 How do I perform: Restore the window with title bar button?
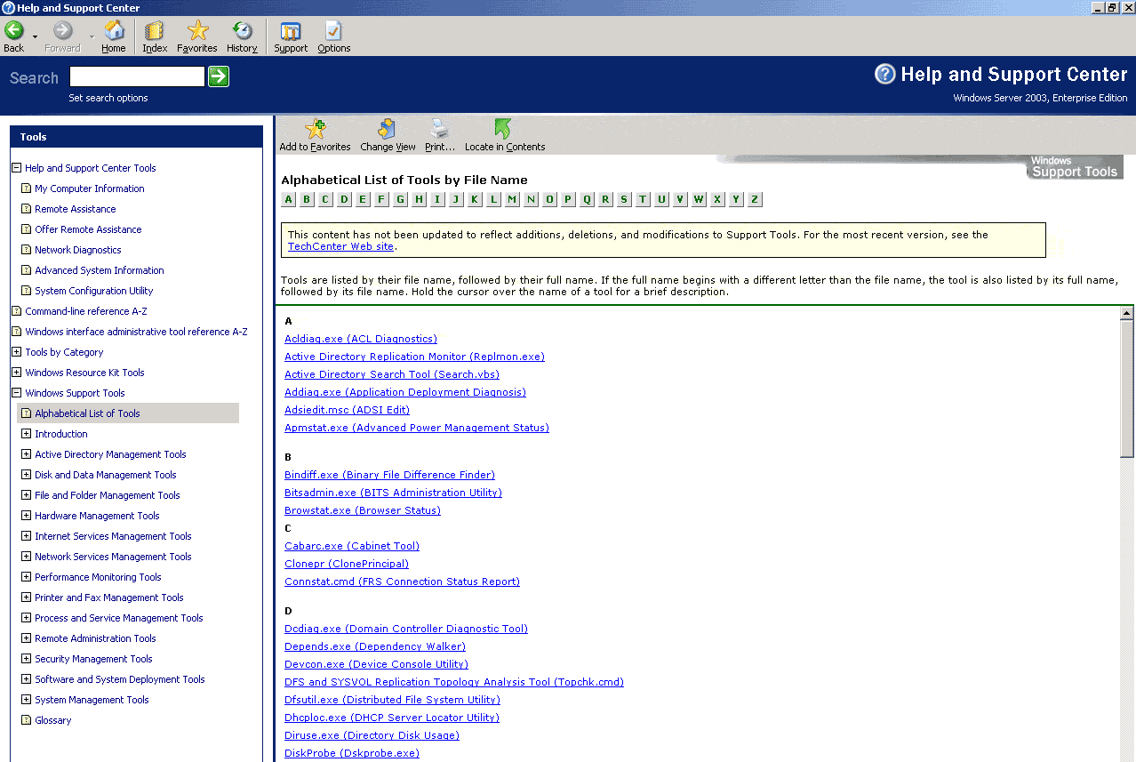pos(1112,7)
